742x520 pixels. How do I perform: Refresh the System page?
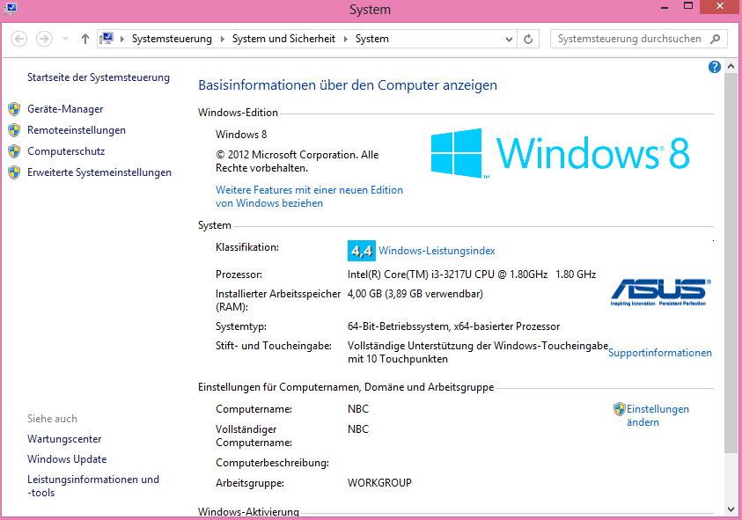(x=529, y=39)
